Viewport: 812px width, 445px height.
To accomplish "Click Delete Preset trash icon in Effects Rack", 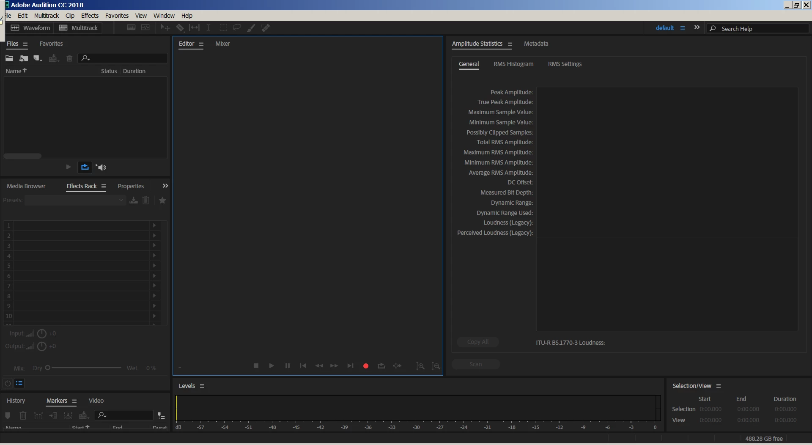I will tap(145, 200).
